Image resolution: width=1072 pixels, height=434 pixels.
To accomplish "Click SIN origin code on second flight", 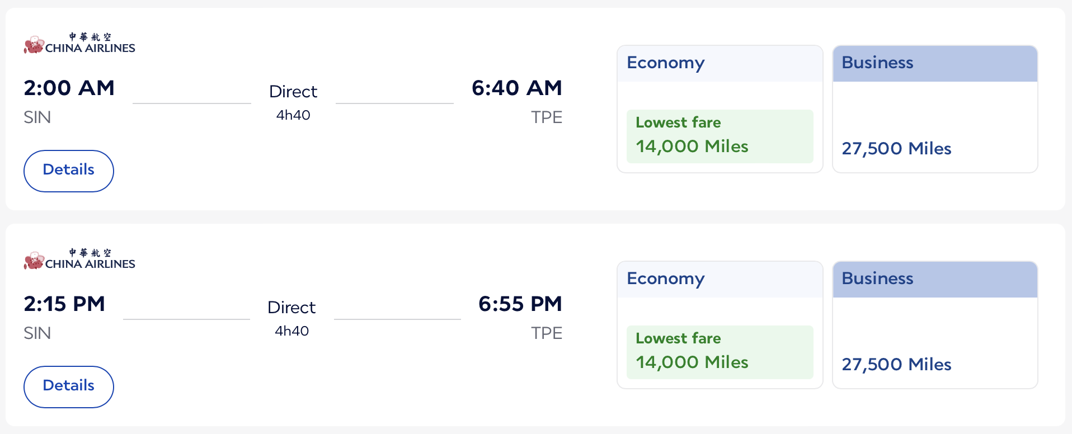I will [x=37, y=333].
